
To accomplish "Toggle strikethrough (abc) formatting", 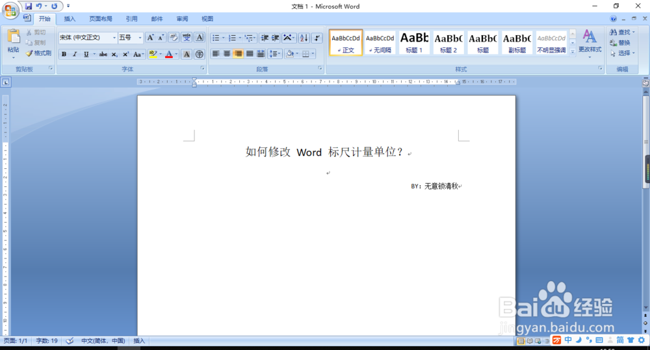I will (x=103, y=55).
